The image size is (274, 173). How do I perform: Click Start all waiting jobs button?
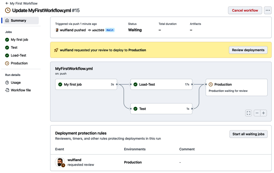tap(248, 134)
